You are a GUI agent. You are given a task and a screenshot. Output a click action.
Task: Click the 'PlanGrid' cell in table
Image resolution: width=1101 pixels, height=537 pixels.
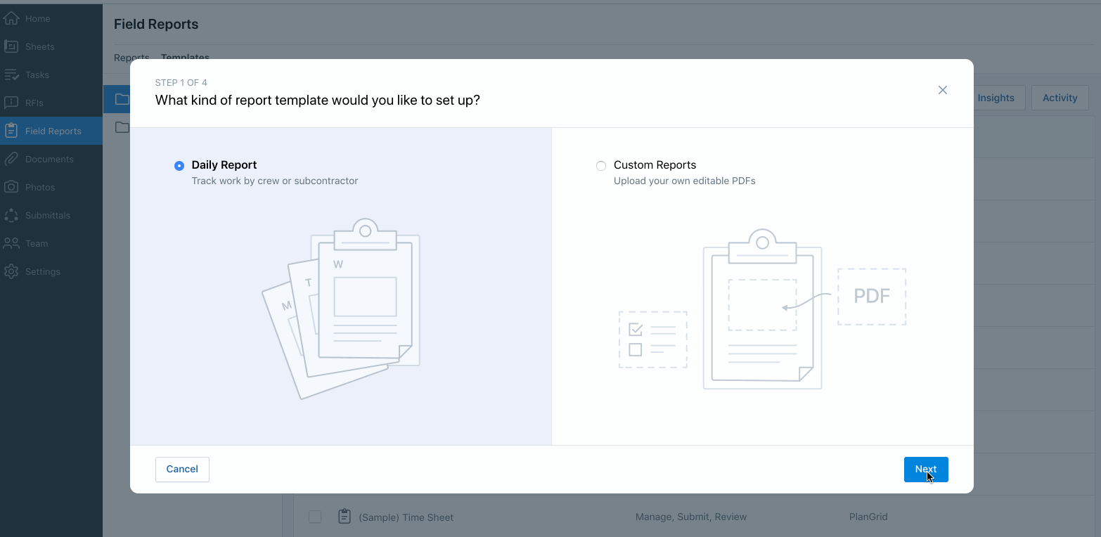pyautogui.click(x=868, y=517)
